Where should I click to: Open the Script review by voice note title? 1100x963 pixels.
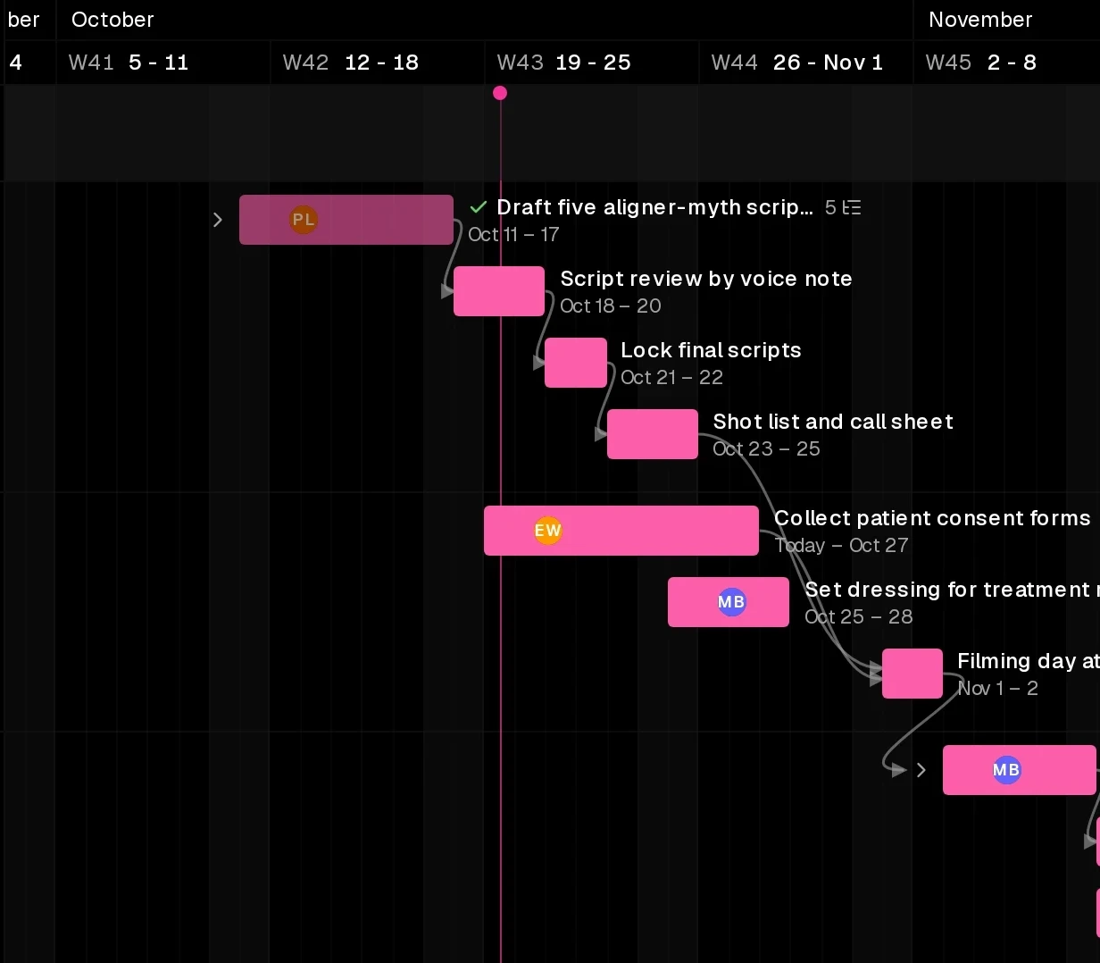tap(706, 279)
